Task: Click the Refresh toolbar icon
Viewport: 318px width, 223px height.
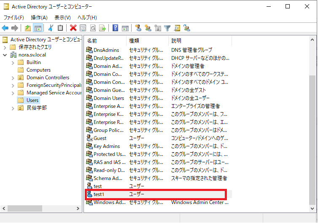Action: [93, 28]
